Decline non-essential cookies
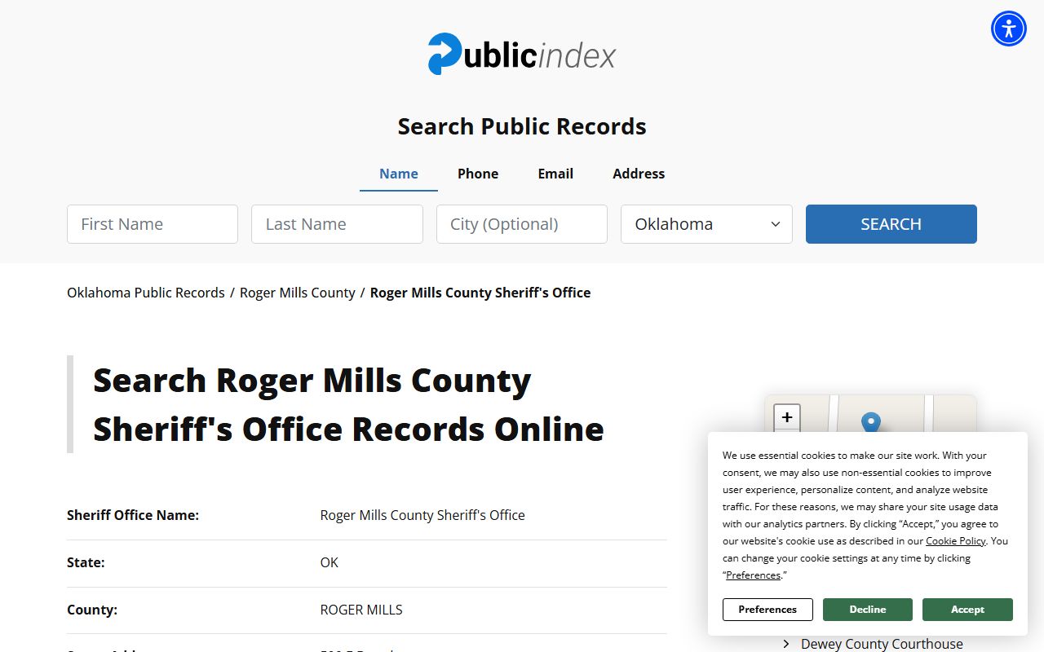This screenshot has width=1044, height=652. pos(868,610)
